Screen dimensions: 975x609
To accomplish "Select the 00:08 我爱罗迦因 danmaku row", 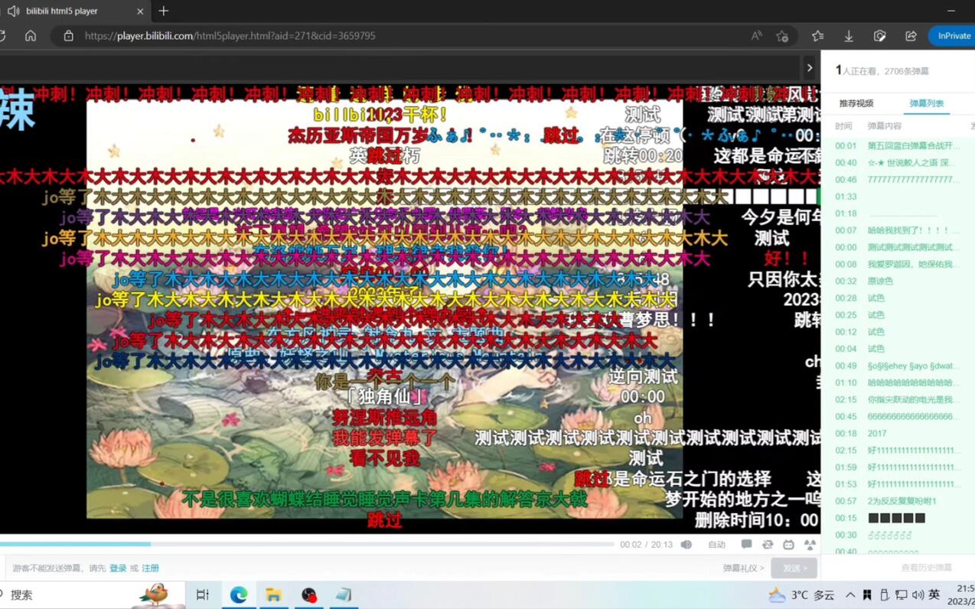I will click(x=897, y=264).
